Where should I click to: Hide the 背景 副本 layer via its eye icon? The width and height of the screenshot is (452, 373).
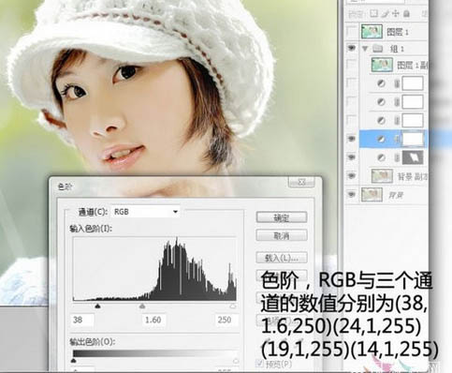point(352,175)
